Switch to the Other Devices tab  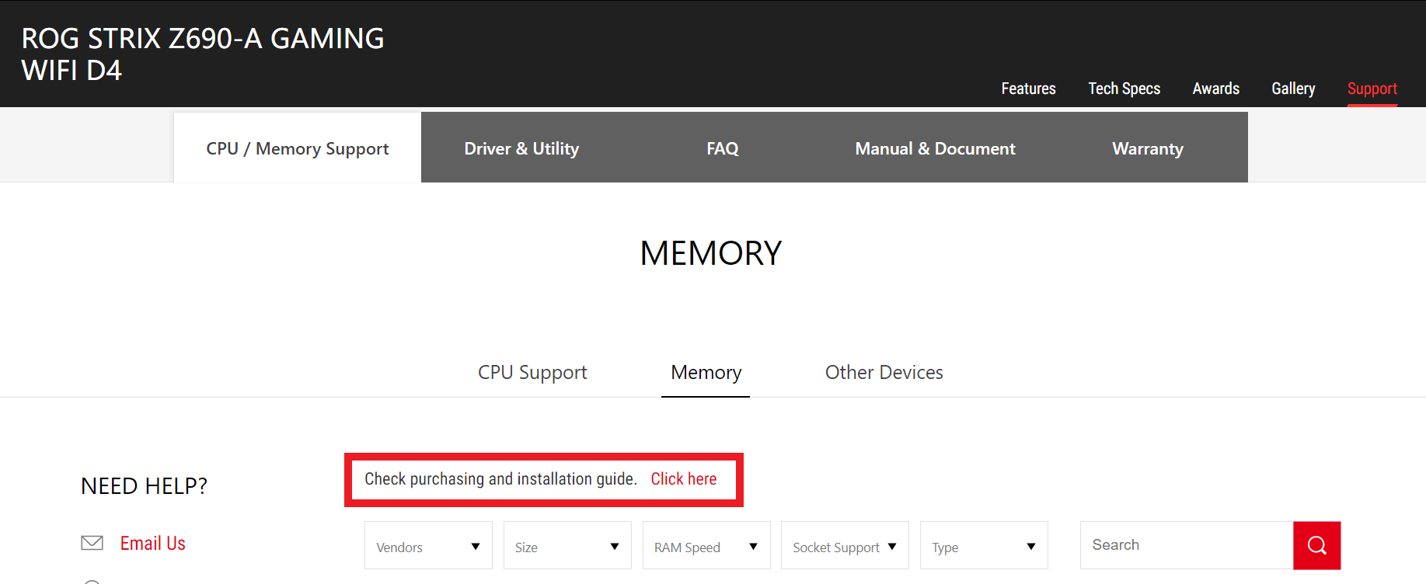(x=884, y=373)
